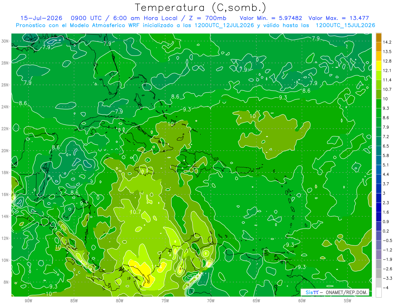Select the '80W' longitude label
This screenshot has width=394, height=305.
point(120,301)
